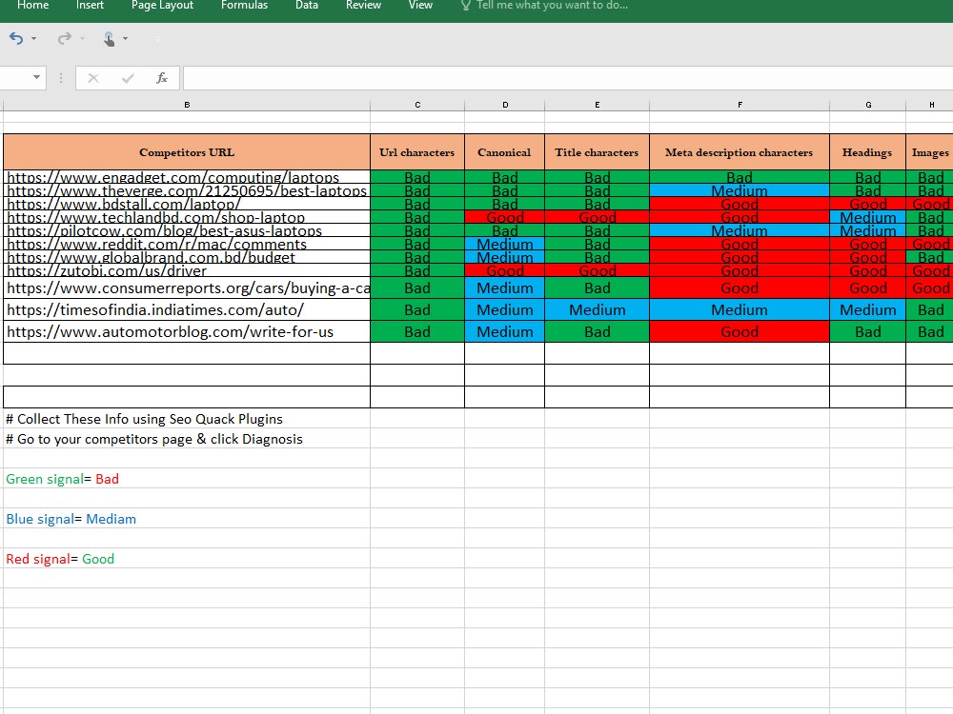Open the Insert ribbon tab
Image resolution: width=953 pixels, height=714 pixels.
[90, 6]
